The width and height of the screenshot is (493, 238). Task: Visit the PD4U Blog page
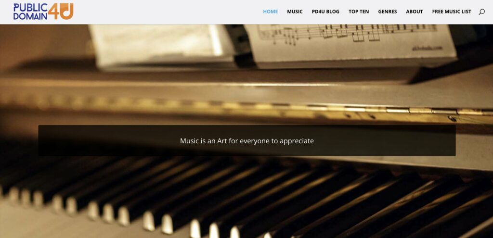[x=325, y=12]
